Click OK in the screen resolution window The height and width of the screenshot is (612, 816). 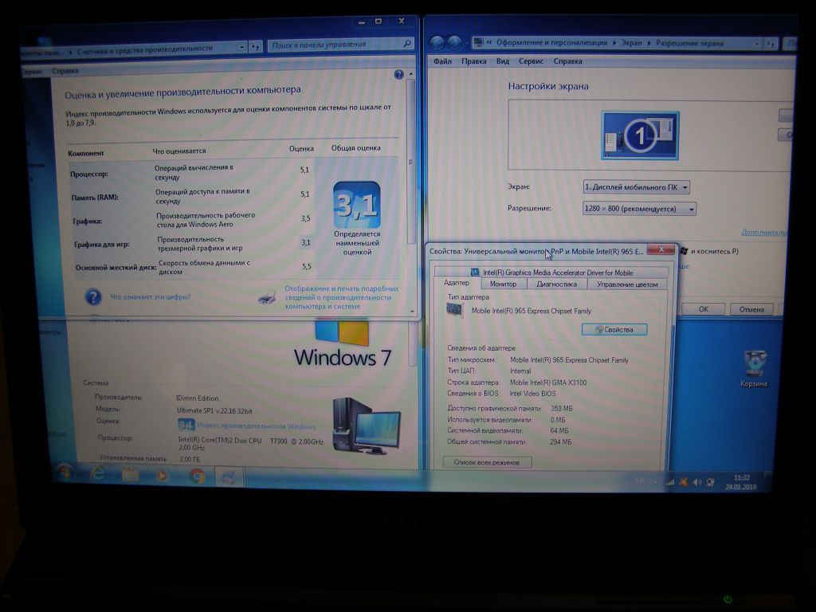pyautogui.click(x=703, y=309)
